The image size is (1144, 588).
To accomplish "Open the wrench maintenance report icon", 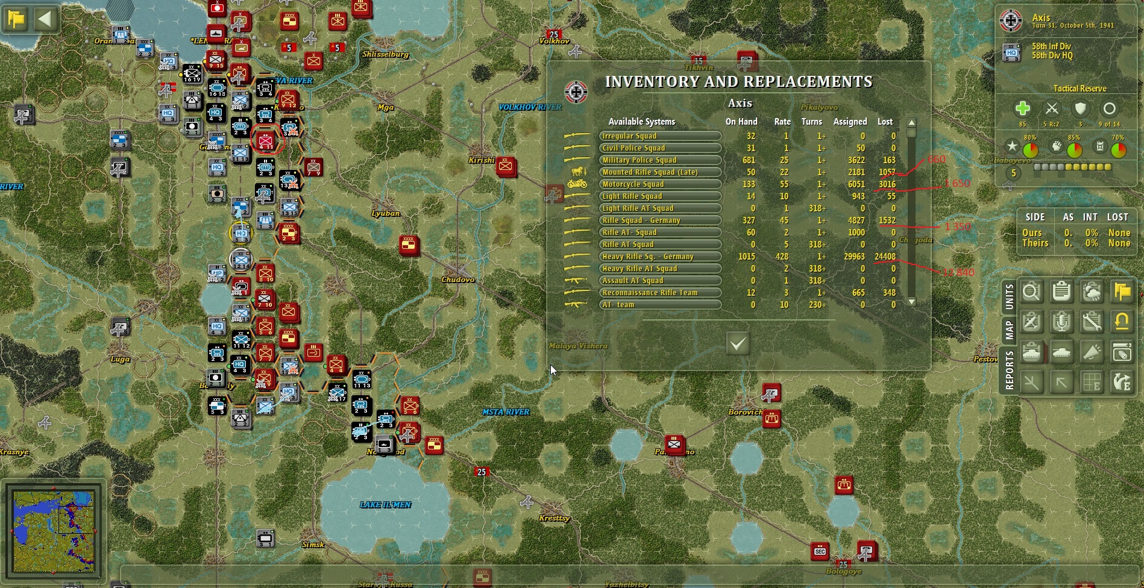I will (1092, 321).
